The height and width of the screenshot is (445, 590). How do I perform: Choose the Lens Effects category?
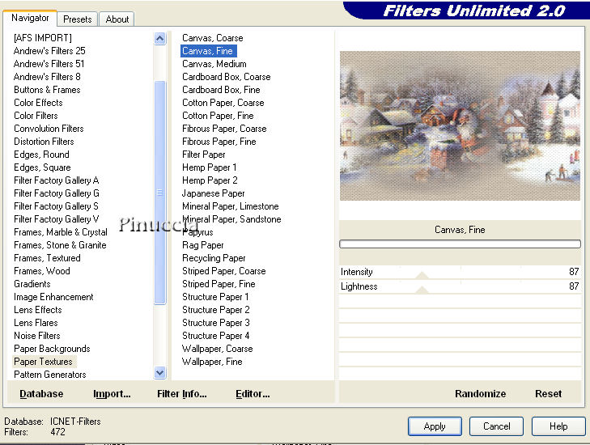coord(37,310)
